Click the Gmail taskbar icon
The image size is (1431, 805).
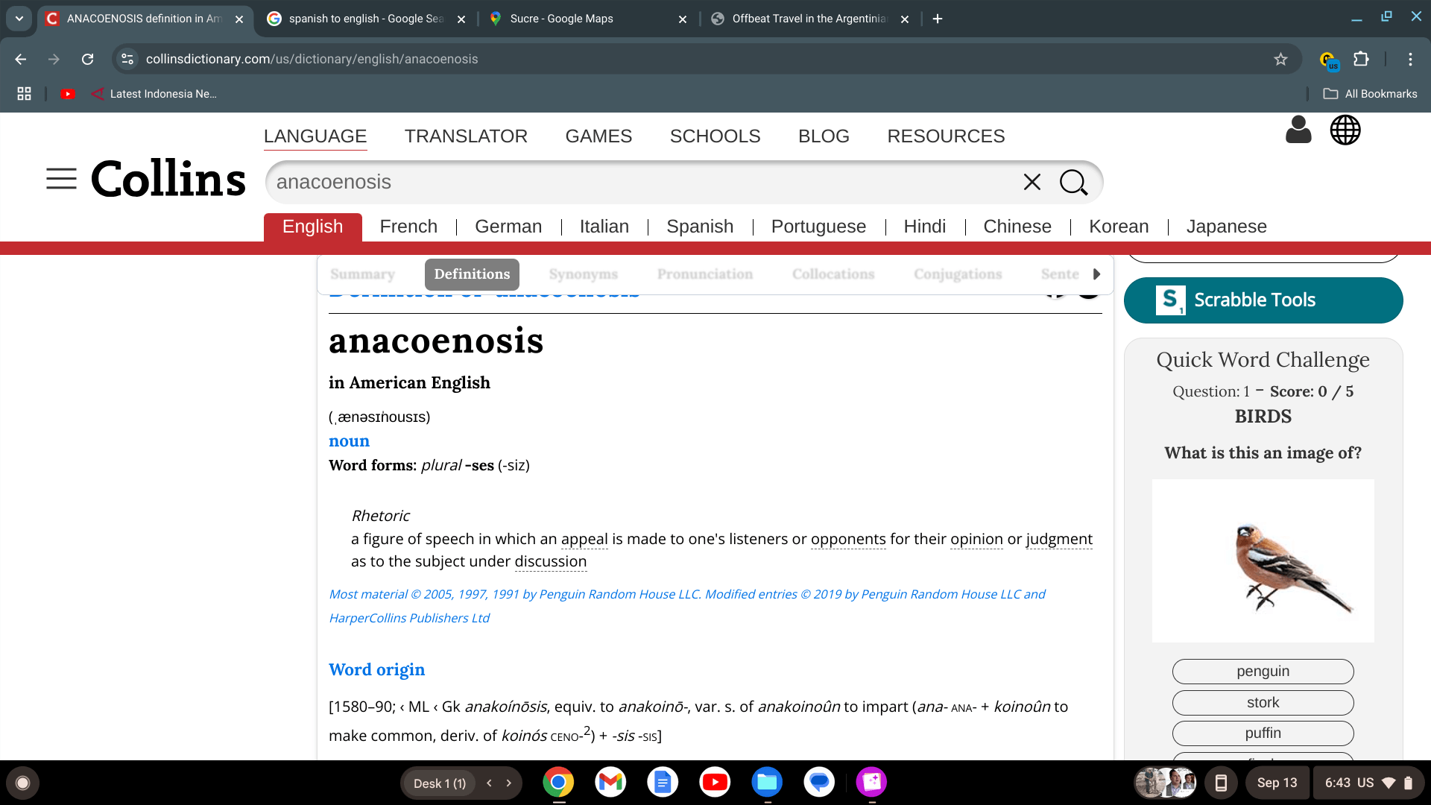(x=610, y=781)
